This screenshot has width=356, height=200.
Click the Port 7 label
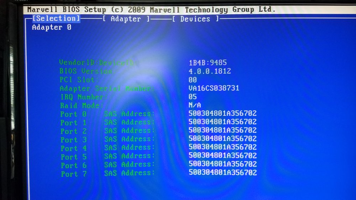74,174
